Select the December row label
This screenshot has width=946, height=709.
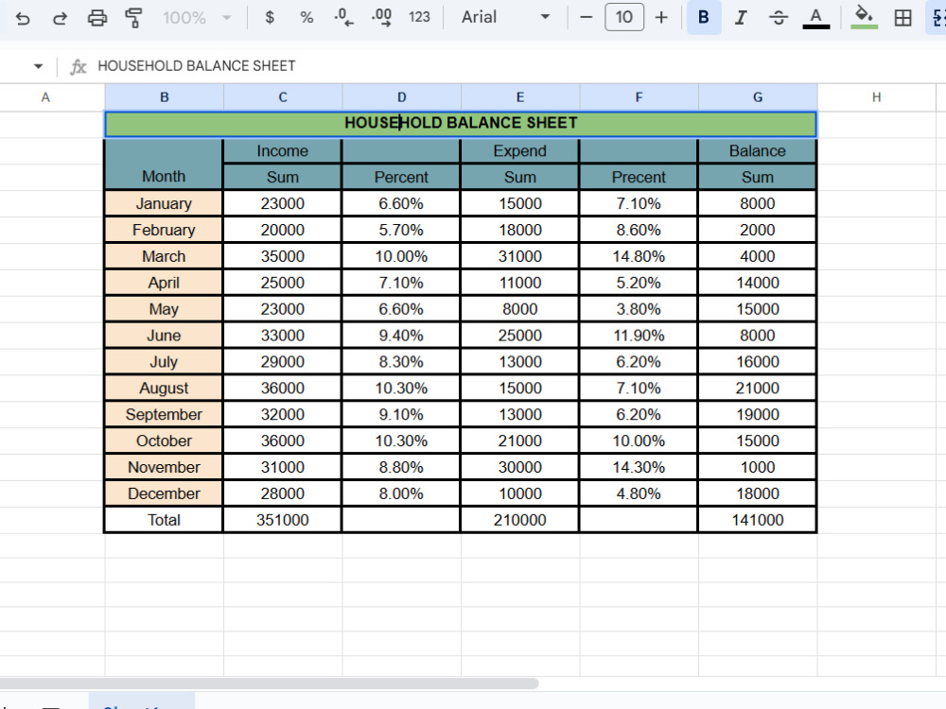point(164,493)
